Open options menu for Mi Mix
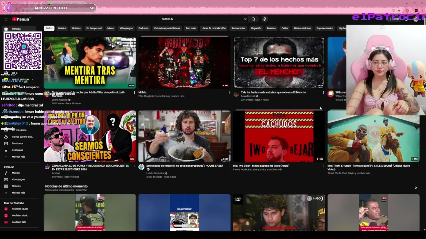 pyautogui.click(x=229, y=93)
